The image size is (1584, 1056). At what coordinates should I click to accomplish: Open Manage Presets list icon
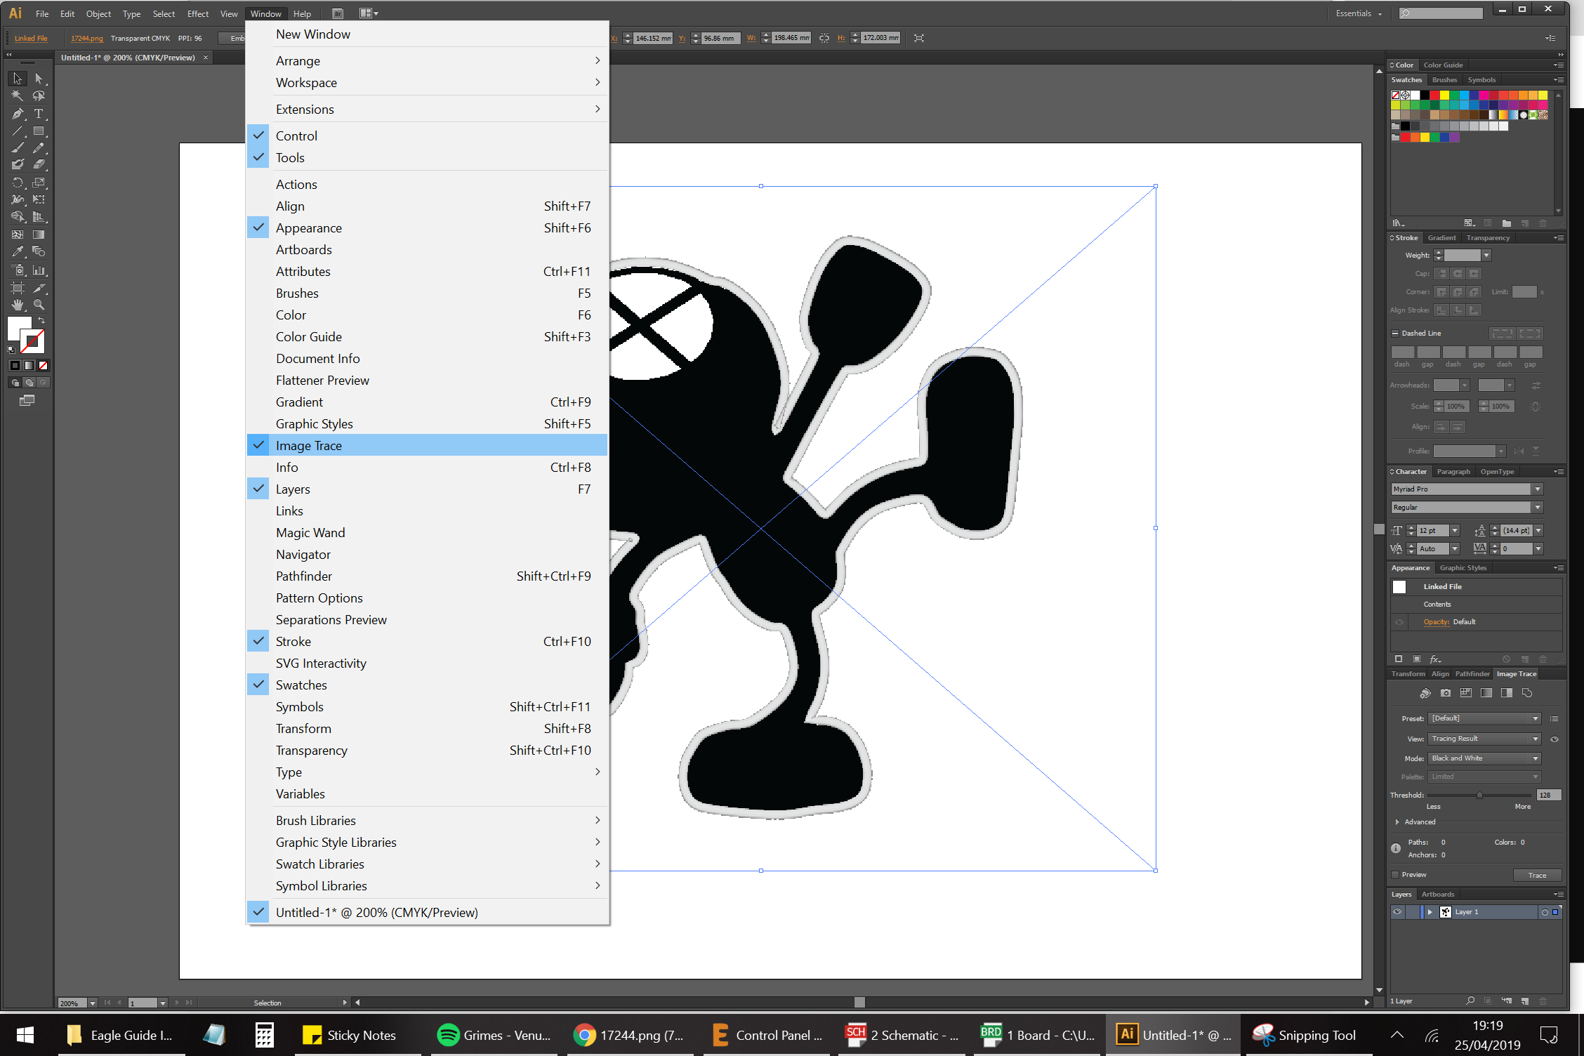coord(1554,719)
